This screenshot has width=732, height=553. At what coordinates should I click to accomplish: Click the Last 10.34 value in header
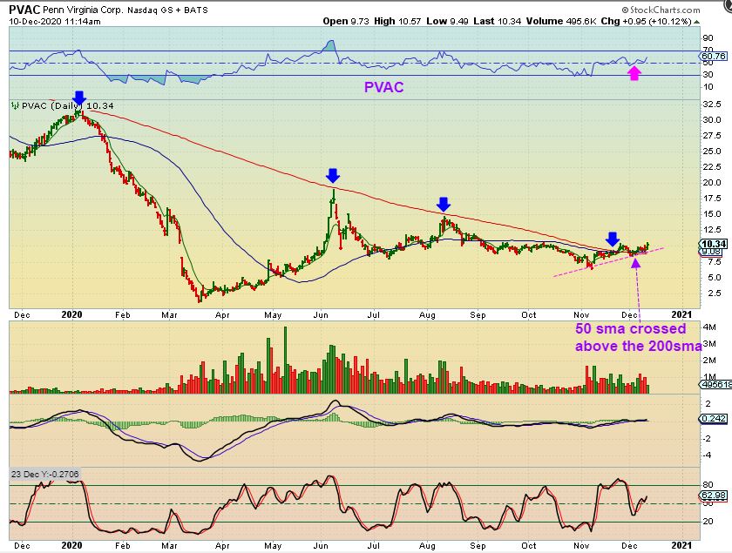(497, 22)
